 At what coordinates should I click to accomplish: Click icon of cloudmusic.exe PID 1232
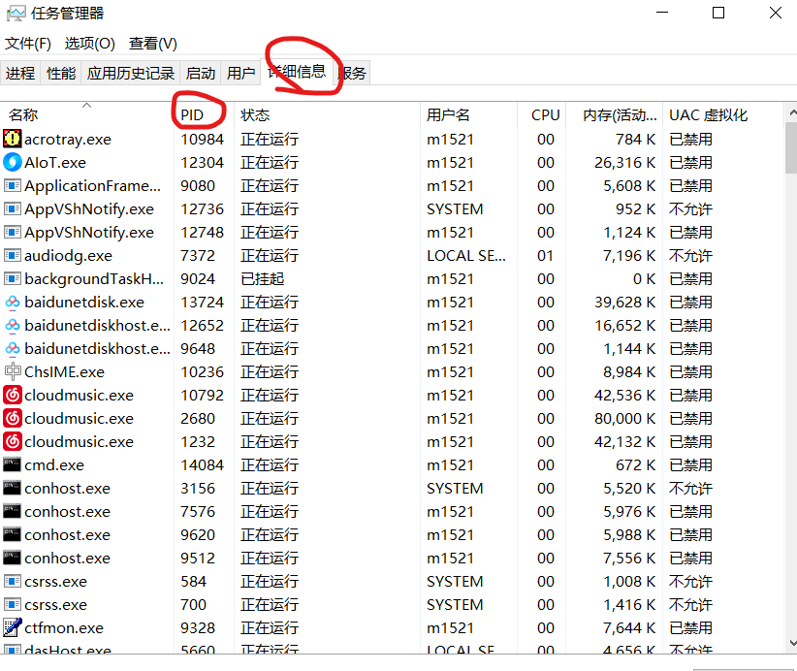(x=13, y=442)
